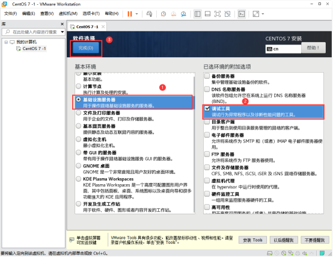Image resolution: width=333 pixels, height=257 pixels.
Task: Open the stretch display dropdown arrow
Action: (x=263, y=14)
